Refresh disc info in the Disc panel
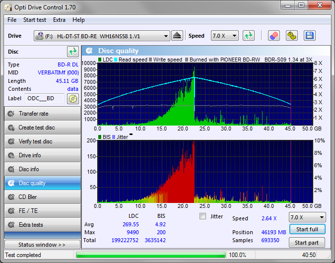Screen dimensions: 335x263 [73, 52]
